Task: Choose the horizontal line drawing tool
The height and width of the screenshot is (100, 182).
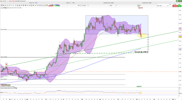Action: point(12,5)
